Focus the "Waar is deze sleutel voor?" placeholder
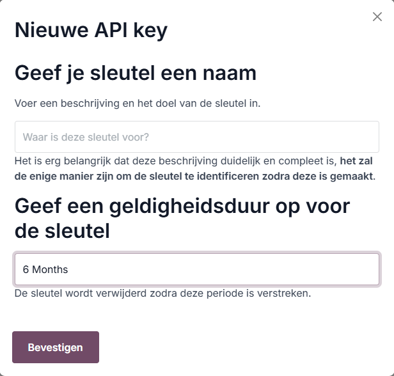The height and width of the screenshot is (376, 394). (86, 137)
